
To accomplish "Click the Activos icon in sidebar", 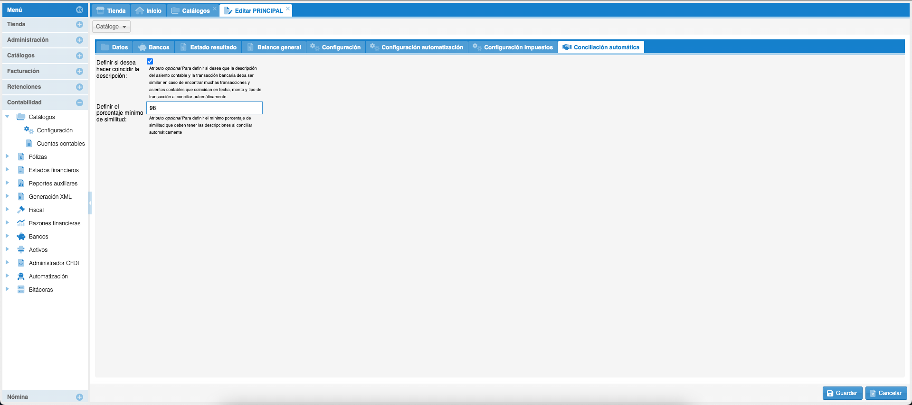I will click(21, 250).
